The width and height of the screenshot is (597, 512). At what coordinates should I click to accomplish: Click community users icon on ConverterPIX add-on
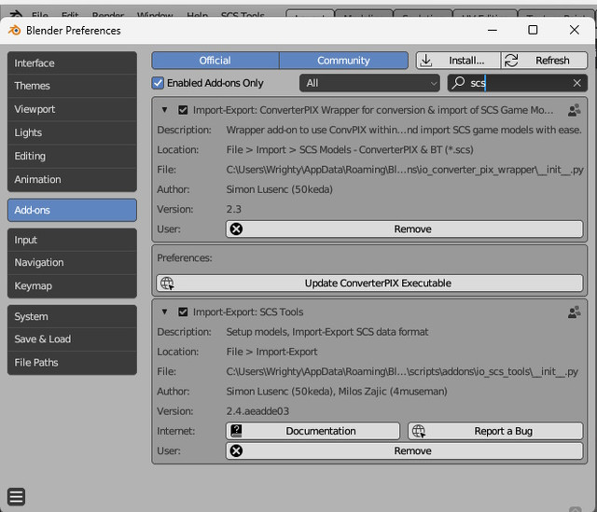click(x=574, y=110)
